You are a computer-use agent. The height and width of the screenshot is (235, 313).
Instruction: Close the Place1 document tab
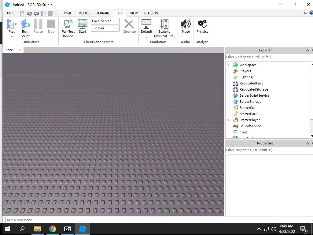pyautogui.click(x=20, y=50)
